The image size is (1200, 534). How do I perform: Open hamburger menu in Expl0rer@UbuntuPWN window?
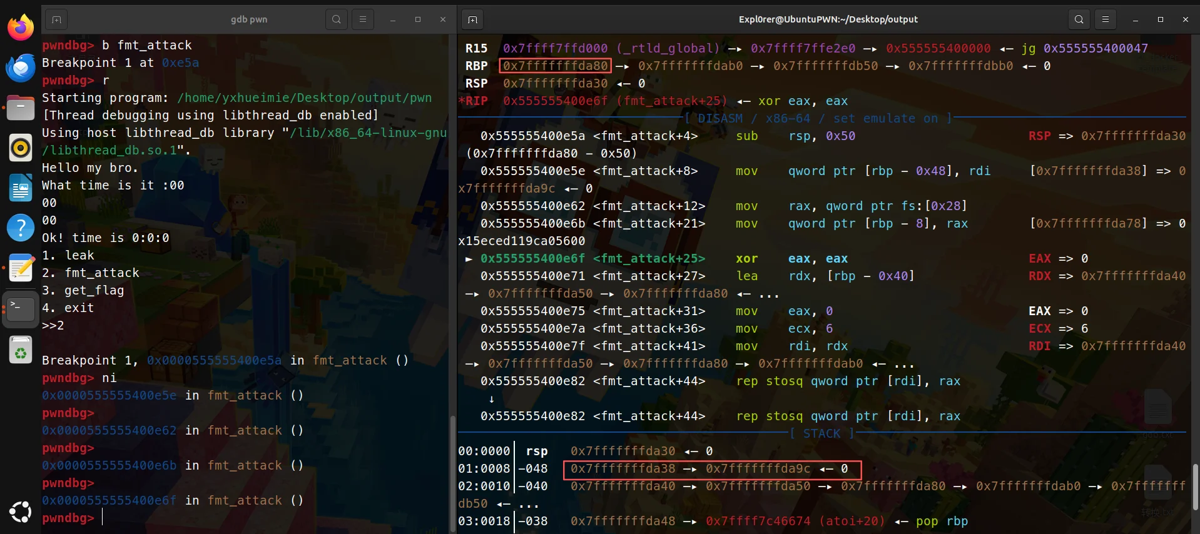(1106, 19)
